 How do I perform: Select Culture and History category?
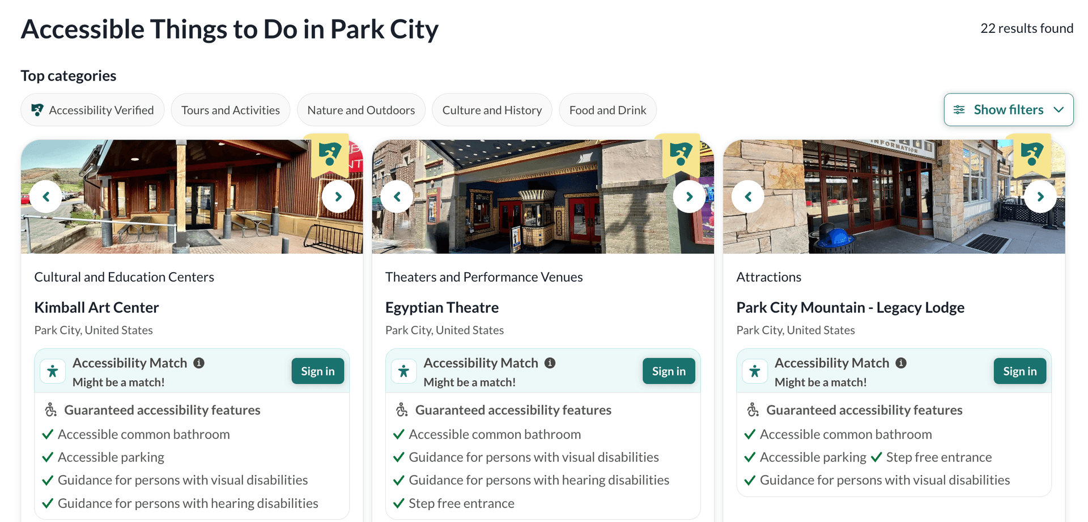(492, 110)
